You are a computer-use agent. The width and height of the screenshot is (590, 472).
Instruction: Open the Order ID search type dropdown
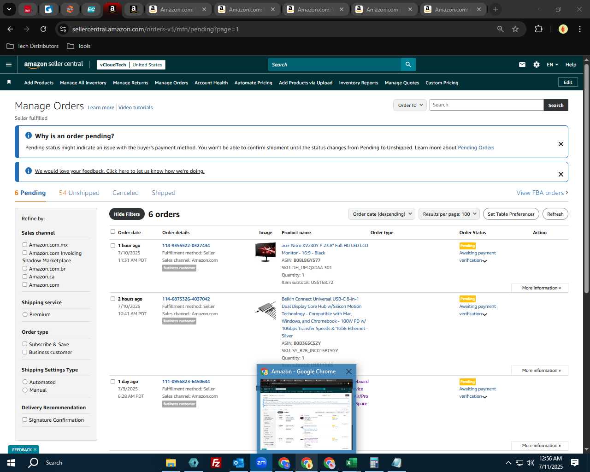410,105
